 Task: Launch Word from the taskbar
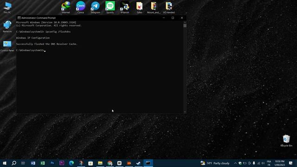33,163
